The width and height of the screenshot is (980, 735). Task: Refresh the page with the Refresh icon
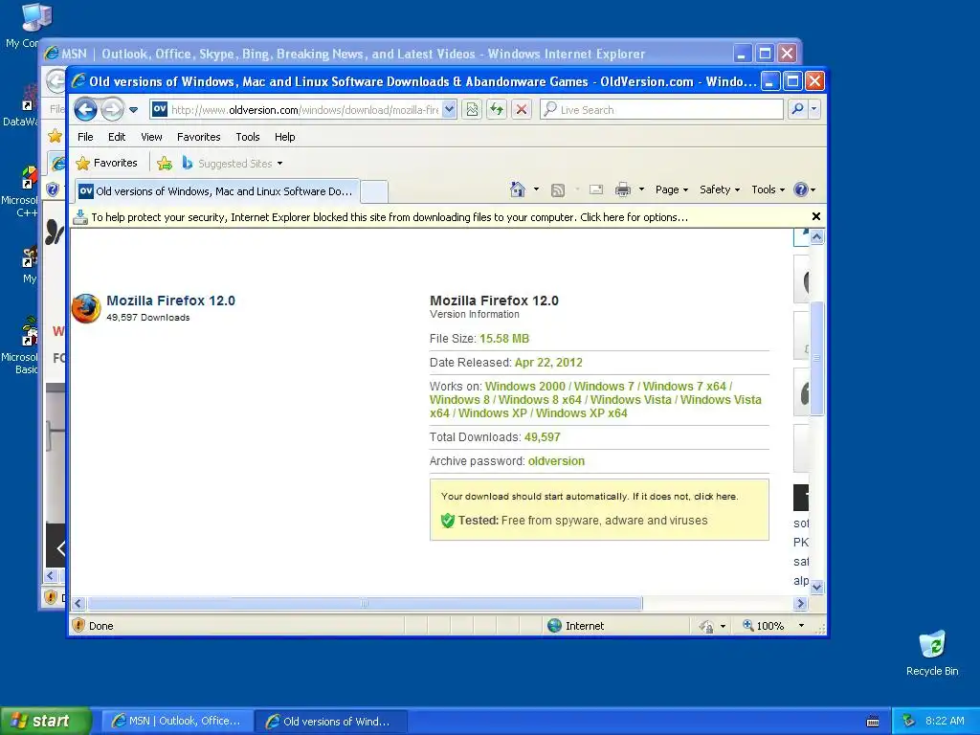[497, 110]
